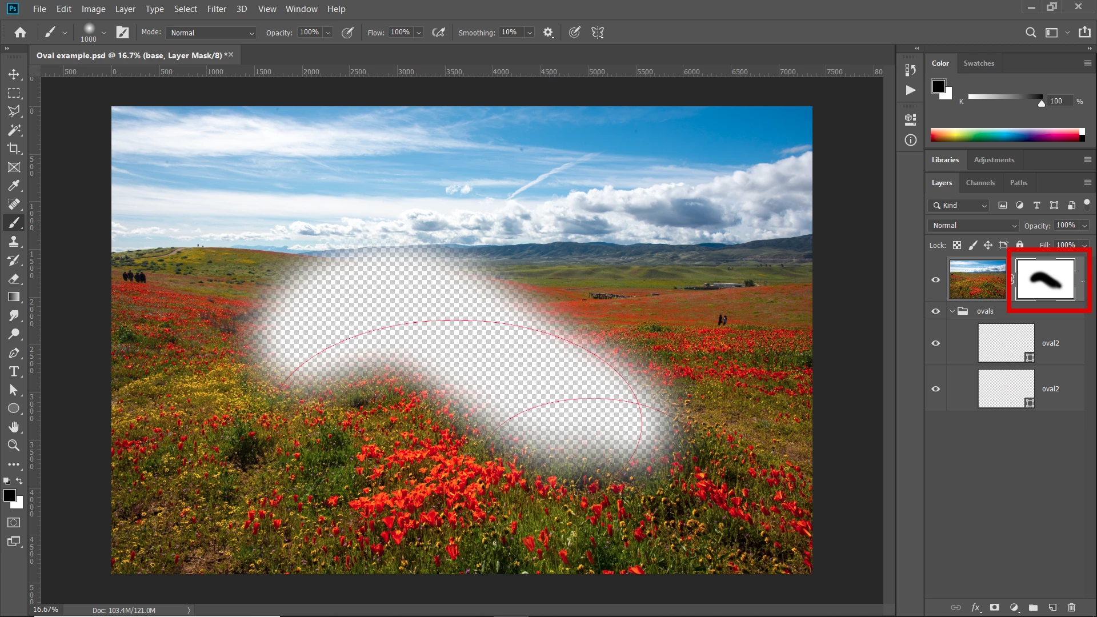Add a layer mask from panel bottom
Image resolution: width=1097 pixels, height=617 pixels.
(x=995, y=607)
